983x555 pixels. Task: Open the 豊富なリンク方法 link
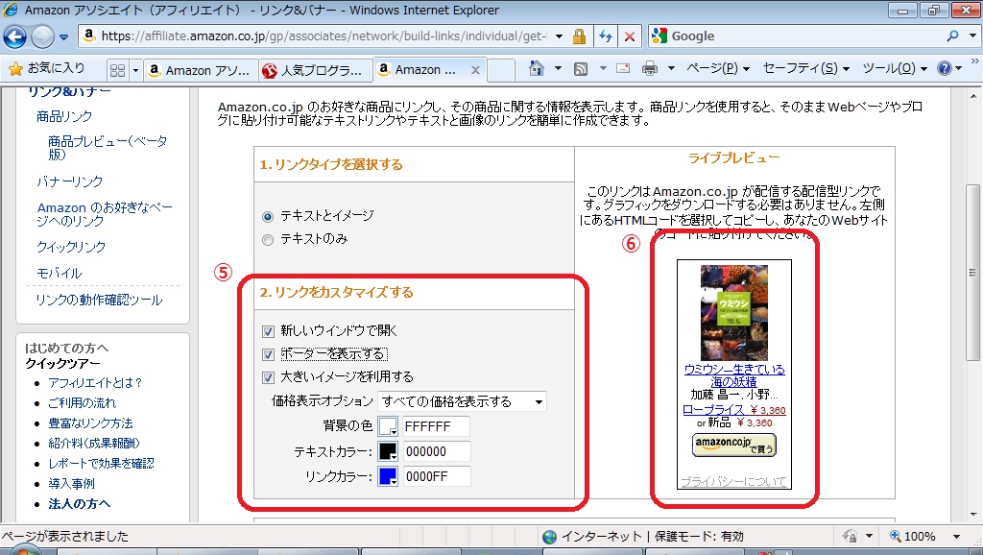pos(90,422)
